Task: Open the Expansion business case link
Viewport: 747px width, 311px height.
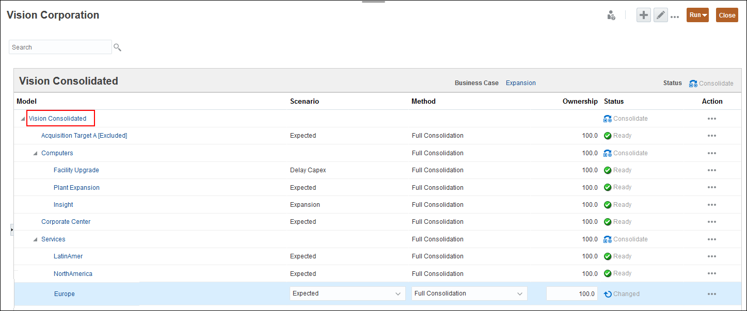Action: pos(520,83)
